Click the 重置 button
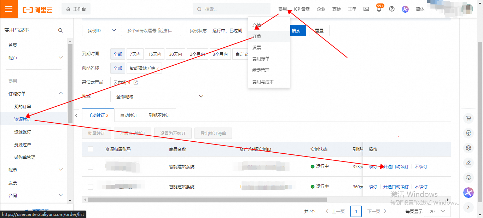This screenshot has height=218, width=483. tap(319, 30)
